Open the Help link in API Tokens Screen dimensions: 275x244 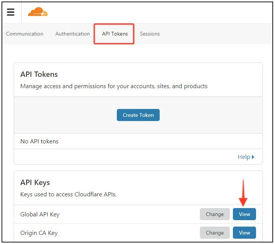click(246, 157)
